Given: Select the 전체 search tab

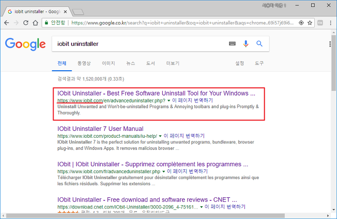Looking at the screenshot, I should coord(62,63).
